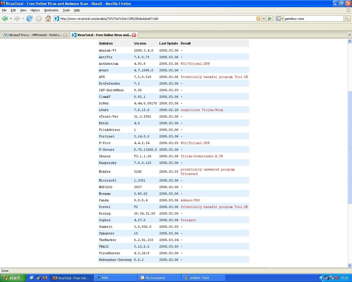This screenshot has height=282, width=352.
Task: Click Panda result Adware/U88
Action: point(190,200)
